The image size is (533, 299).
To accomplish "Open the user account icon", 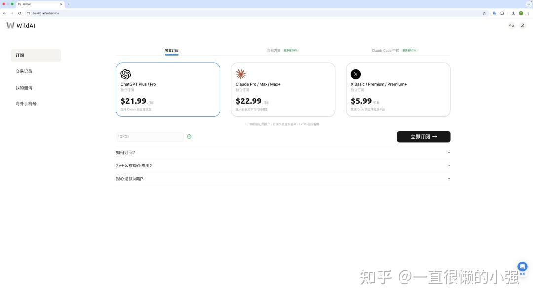I will [523, 26].
